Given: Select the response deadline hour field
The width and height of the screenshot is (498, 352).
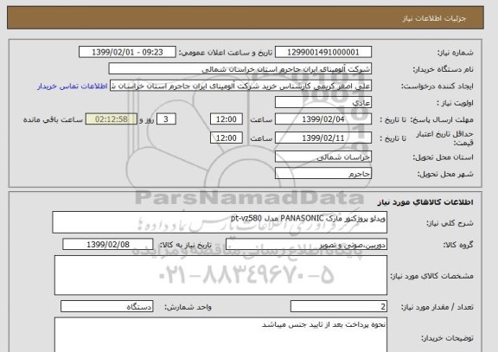Looking at the screenshot, I should tap(227, 119).
